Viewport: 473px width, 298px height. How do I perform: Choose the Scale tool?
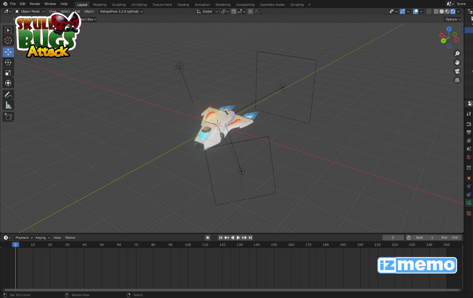click(x=8, y=73)
